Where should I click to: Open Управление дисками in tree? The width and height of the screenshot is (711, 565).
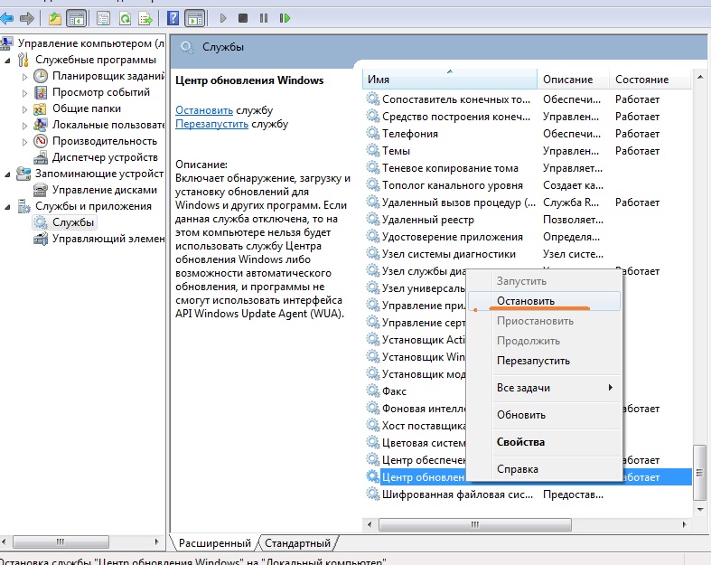tap(105, 190)
